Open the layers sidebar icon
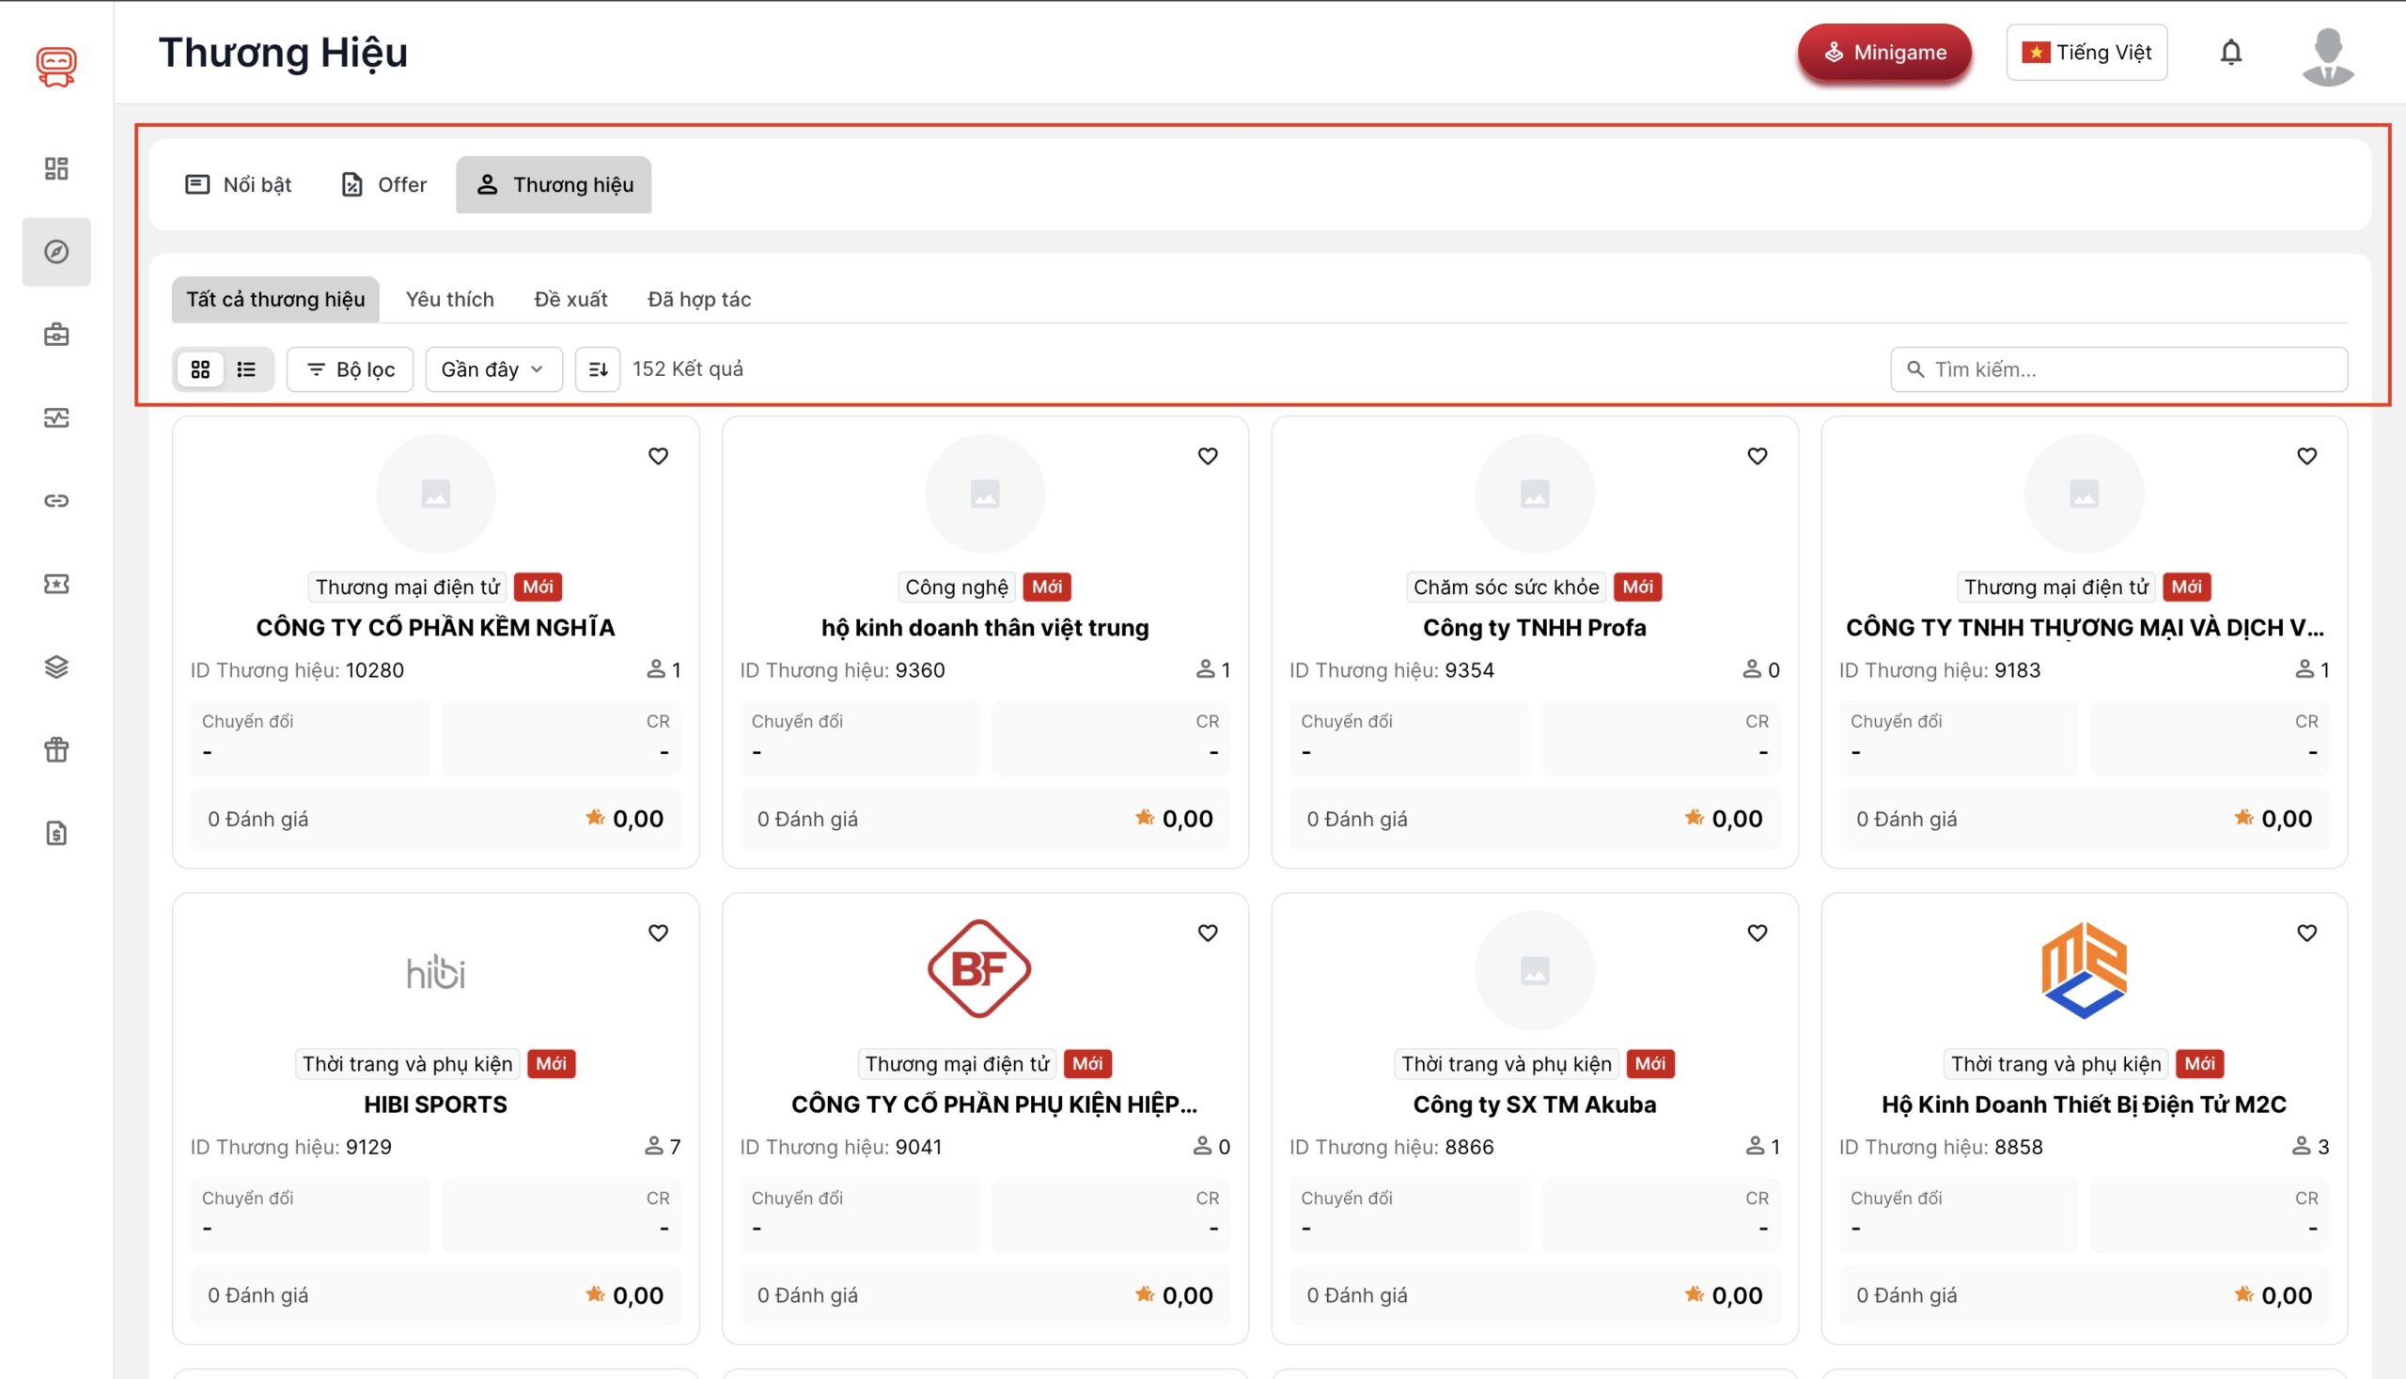Viewport: 2406px width, 1379px height. coord(56,666)
